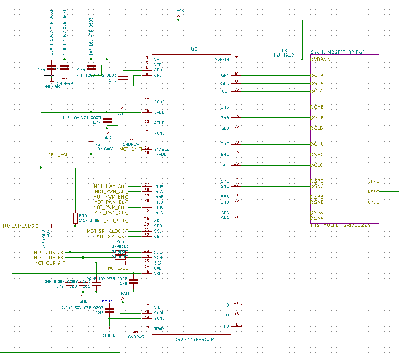Click the GLC sheet pin

317,165
